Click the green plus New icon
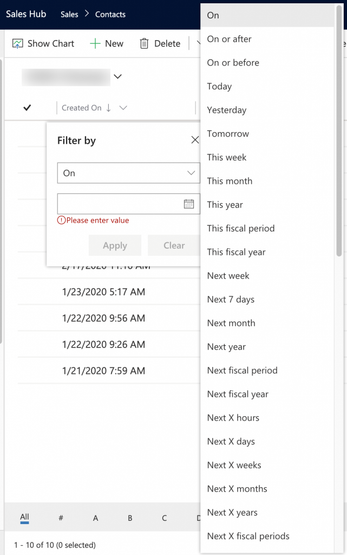This screenshot has height=555, width=347. click(95, 43)
